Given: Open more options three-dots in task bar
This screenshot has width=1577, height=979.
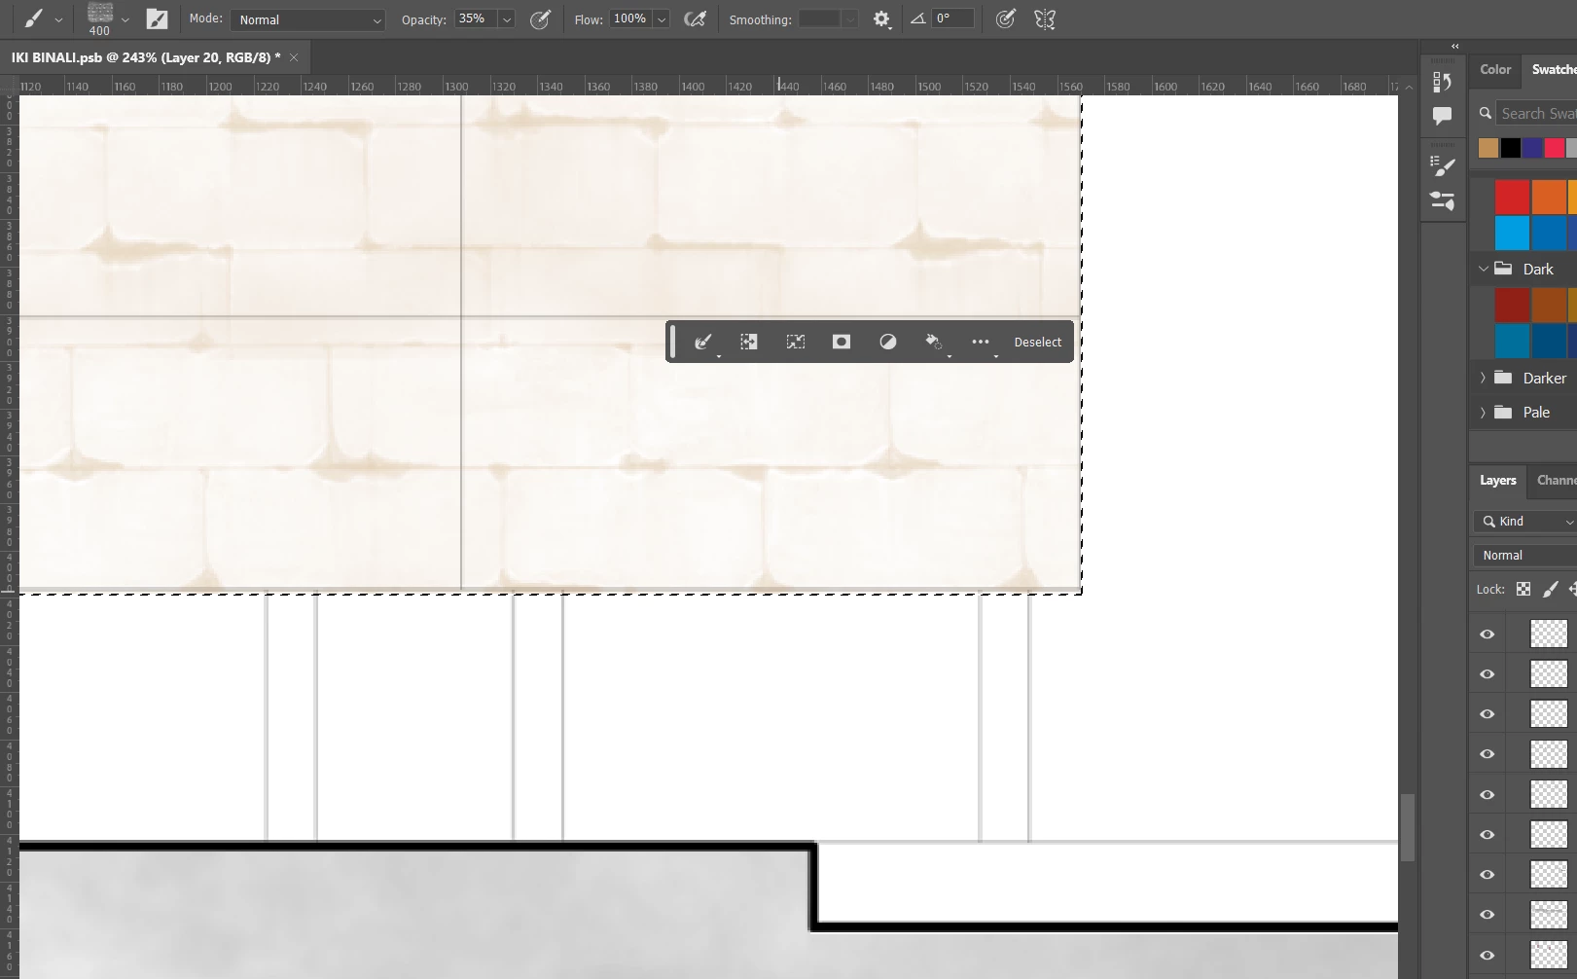Looking at the screenshot, I should click(x=981, y=342).
